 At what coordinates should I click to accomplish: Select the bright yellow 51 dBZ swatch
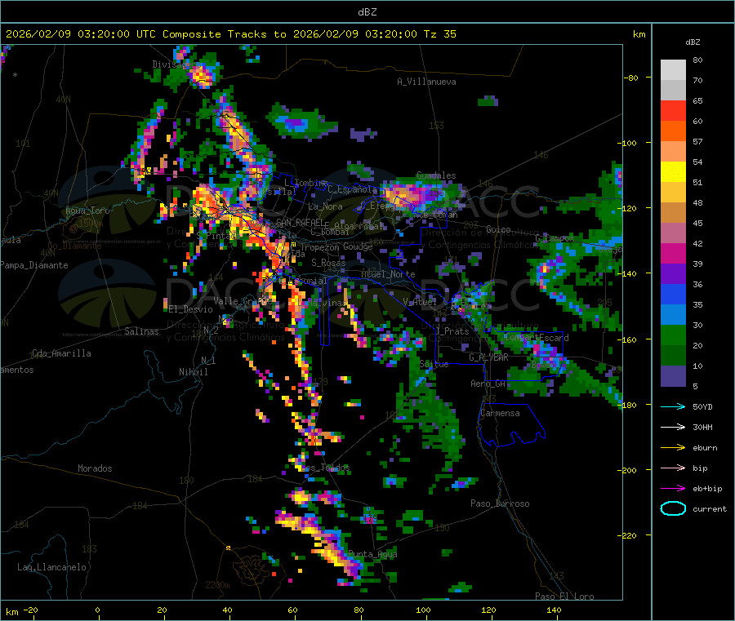(x=673, y=172)
